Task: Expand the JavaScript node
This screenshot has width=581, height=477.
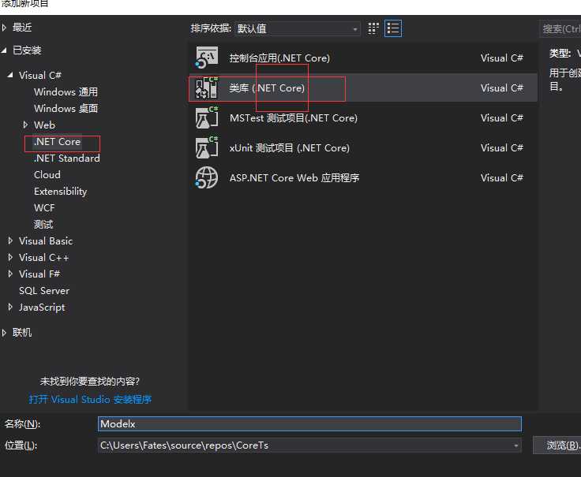Action: 10,307
